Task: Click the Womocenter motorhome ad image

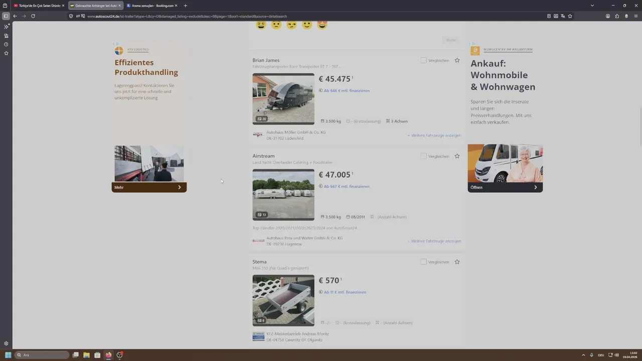Action: [505, 163]
